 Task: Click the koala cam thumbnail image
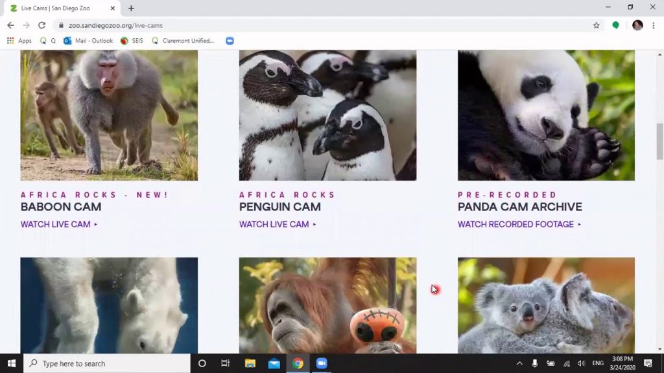[x=546, y=306]
